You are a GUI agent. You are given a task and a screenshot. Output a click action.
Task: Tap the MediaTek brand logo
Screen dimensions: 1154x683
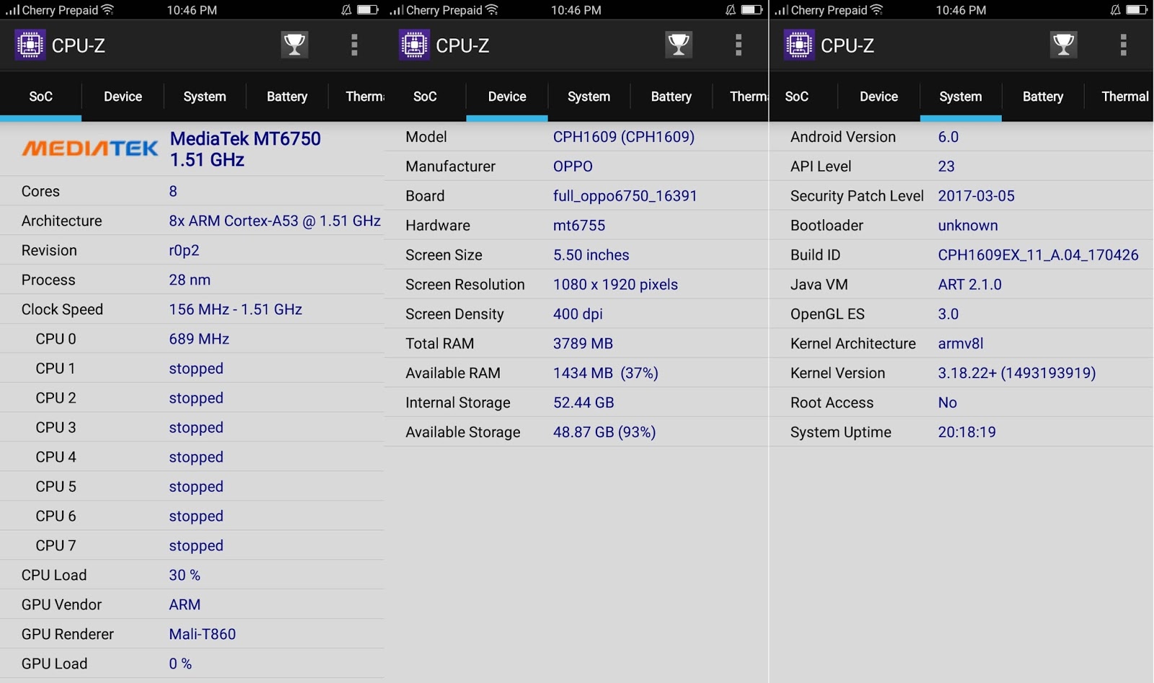coord(90,149)
